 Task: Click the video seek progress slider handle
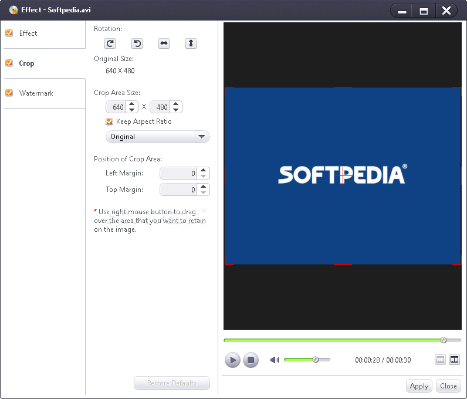(443, 340)
